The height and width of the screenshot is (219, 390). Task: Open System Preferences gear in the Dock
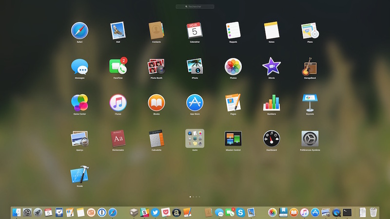pos(27,213)
